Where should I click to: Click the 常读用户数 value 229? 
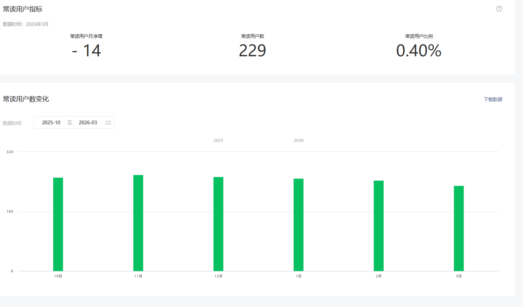pos(253,51)
